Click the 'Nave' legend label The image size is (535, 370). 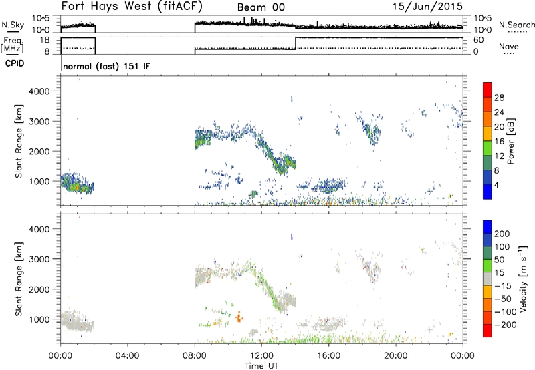click(x=509, y=46)
